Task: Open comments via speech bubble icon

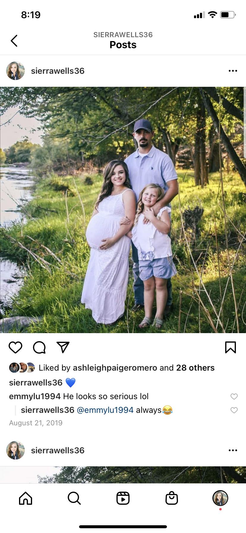Action: (39, 347)
